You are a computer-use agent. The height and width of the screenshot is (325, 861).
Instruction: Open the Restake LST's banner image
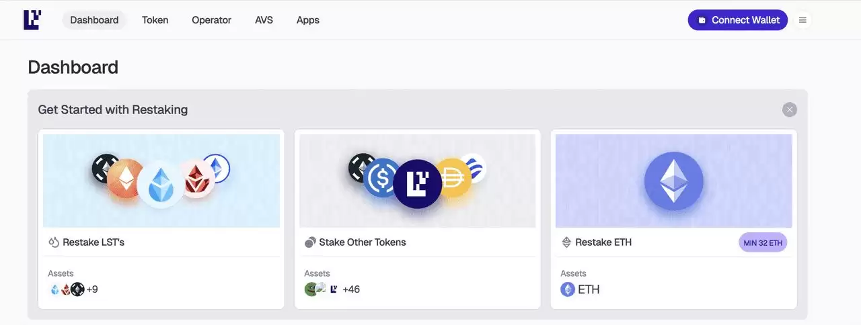[x=161, y=180]
